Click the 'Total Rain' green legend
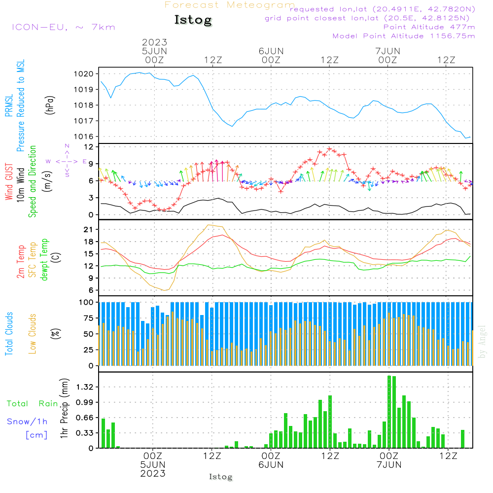The height and width of the screenshot is (493, 493). 33,404
